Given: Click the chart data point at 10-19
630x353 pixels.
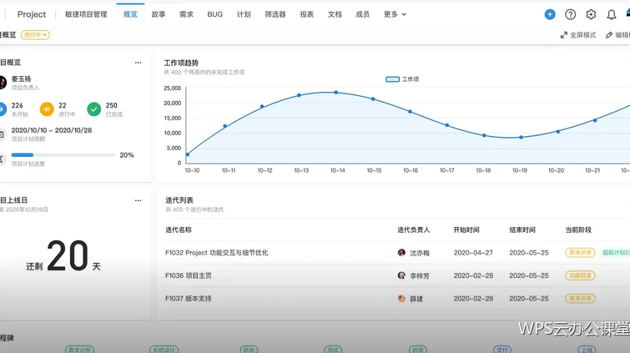Looking at the screenshot, I should click(521, 137).
